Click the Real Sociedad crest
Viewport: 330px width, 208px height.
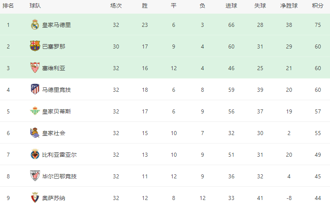35,133
